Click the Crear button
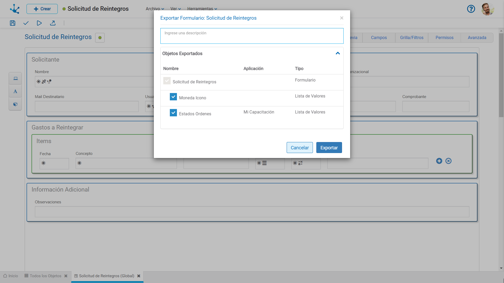This screenshot has width=504, height=283. [x=42, y=9]
